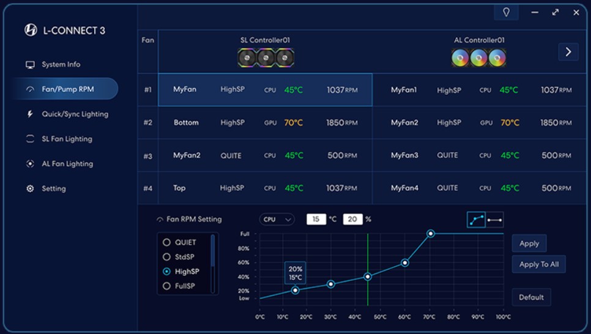The image size is (591, 334).
Task: Click the Fan/Pump RPM gauge icon
Action: (30, 89)
